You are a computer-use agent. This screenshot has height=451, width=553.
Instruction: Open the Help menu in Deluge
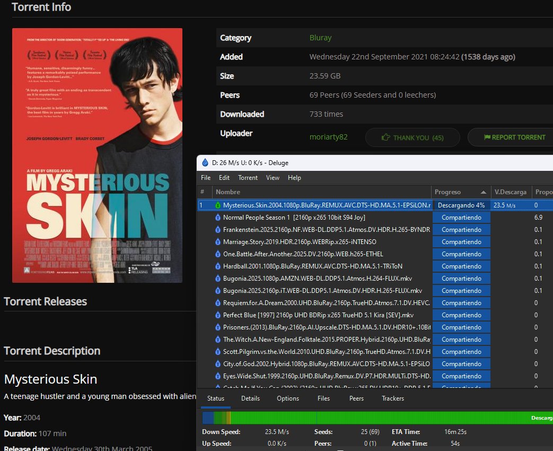click(294, 178)
